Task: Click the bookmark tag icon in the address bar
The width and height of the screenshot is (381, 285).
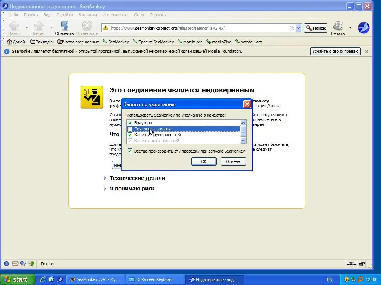Action: click(x=292, y=28)
